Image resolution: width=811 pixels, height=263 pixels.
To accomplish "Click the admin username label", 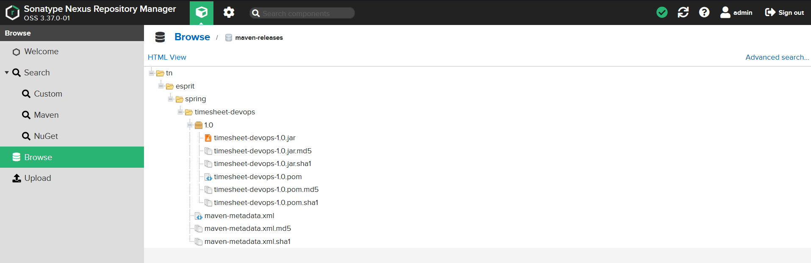I will 743,13.
